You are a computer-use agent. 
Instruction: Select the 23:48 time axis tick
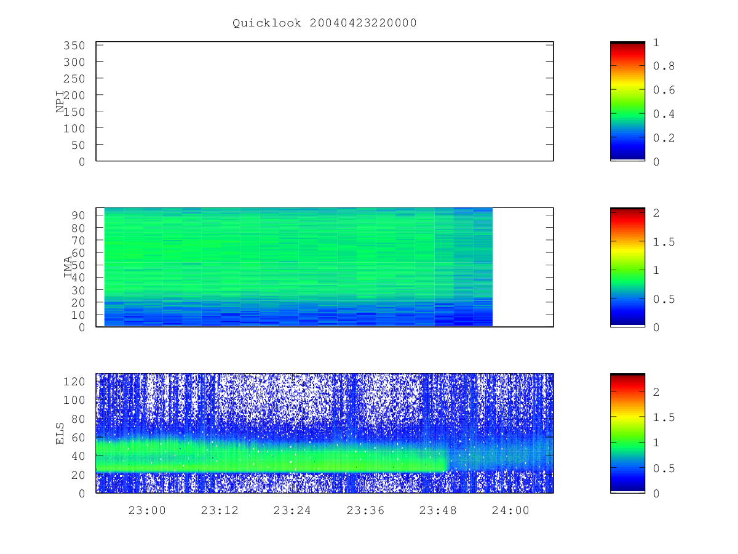coord(438,510)
